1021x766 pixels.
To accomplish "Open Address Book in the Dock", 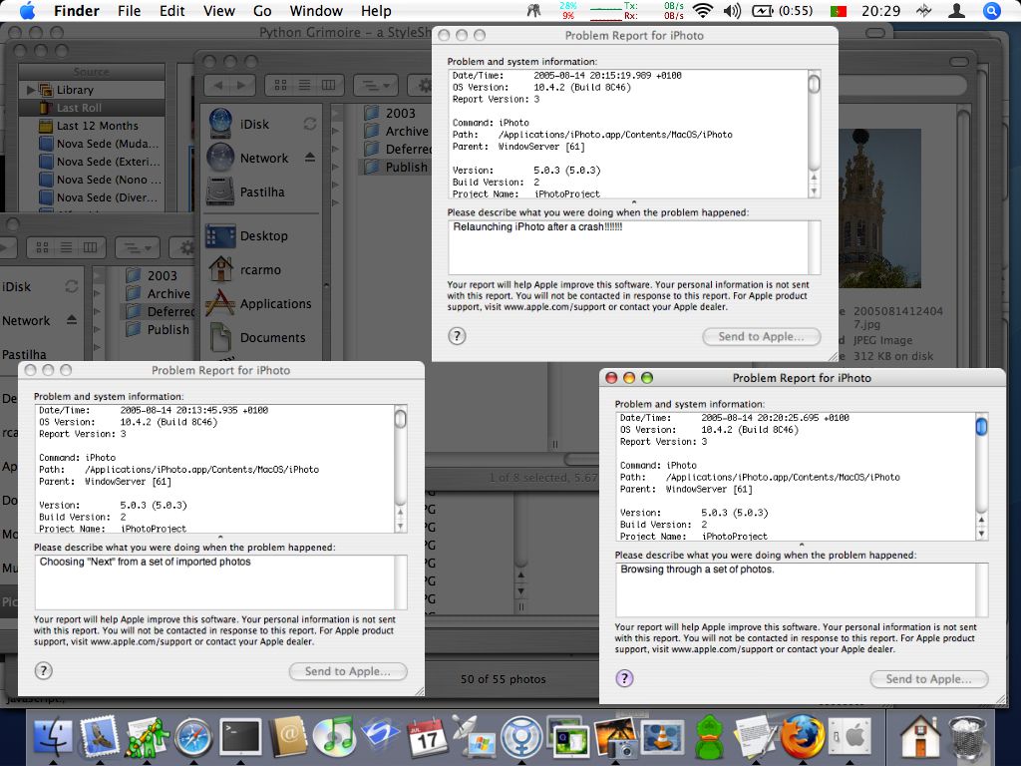I will (287, 737).
